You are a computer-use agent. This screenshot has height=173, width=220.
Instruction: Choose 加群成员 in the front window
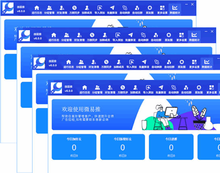(x=135, y=89)
